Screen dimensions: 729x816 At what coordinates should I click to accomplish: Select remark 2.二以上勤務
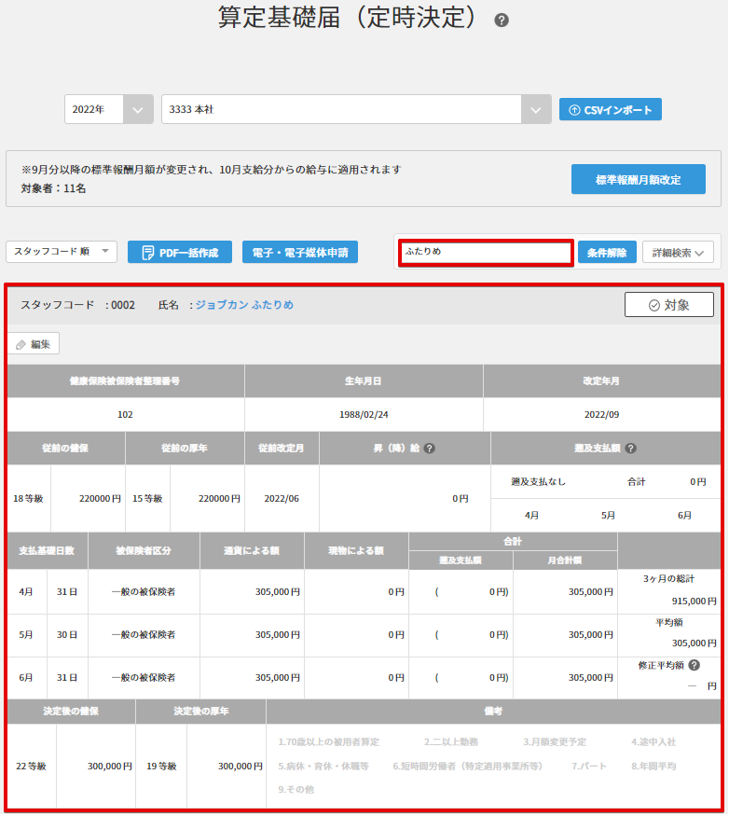pos(450,741)
